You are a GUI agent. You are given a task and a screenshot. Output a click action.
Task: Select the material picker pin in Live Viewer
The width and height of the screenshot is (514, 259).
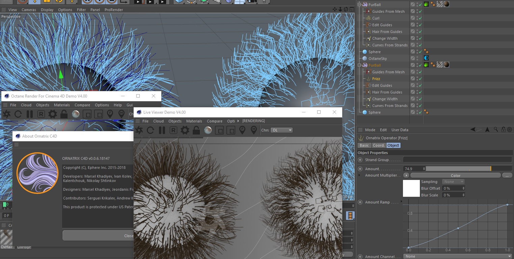(253, 130)
